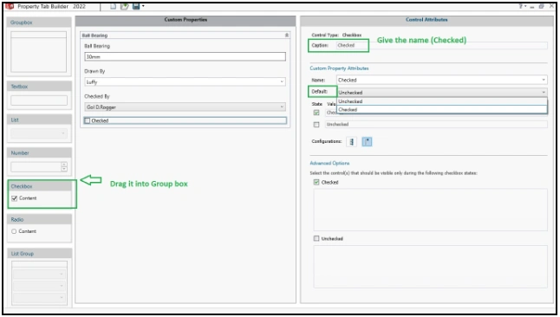Screen dimensions: 560x317
Task: Select the List palette item header
Action: coord(39,120)
